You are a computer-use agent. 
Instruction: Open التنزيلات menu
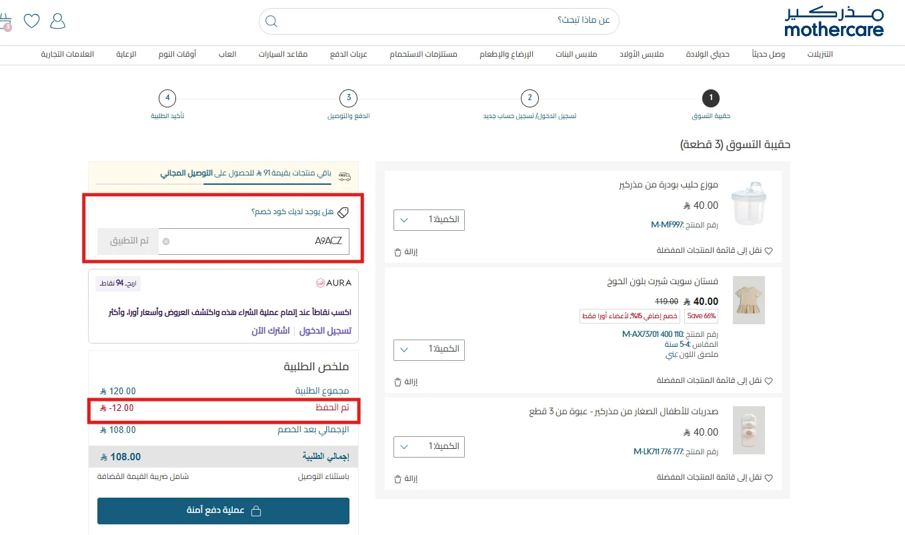pos(820,54)
